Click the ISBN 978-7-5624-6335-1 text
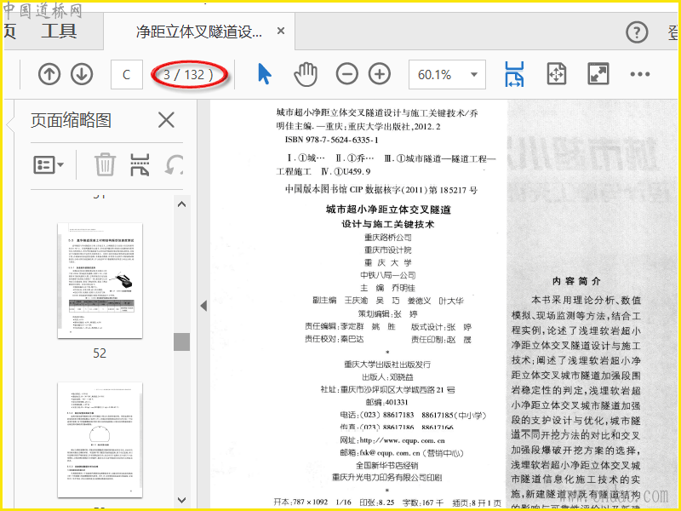 332,140
